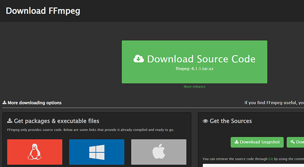Click the 'FFmpeg only provides source code' description
This screenshot has height=167, width=304.
coord(90,130)
